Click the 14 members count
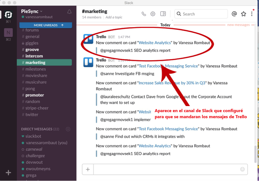 tap(92, 17)
